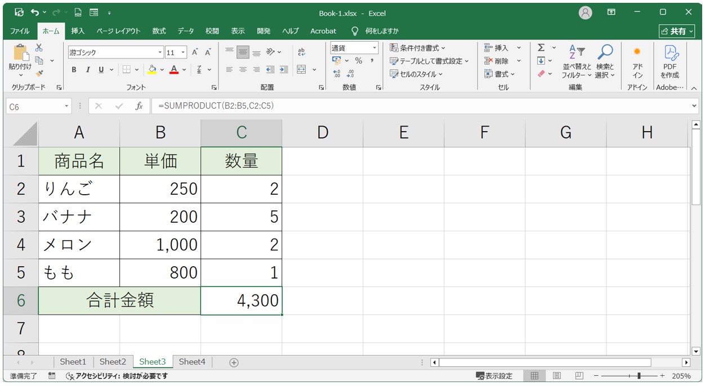Select the Format Painter brush
Image resolution: width=705 pixels, height=386 pixels.
[x=39, y=73]
